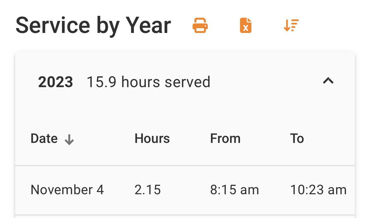Screen dimensions: 370x218
Task: Click the word 'by' in page heading
Action: point(108,26)
